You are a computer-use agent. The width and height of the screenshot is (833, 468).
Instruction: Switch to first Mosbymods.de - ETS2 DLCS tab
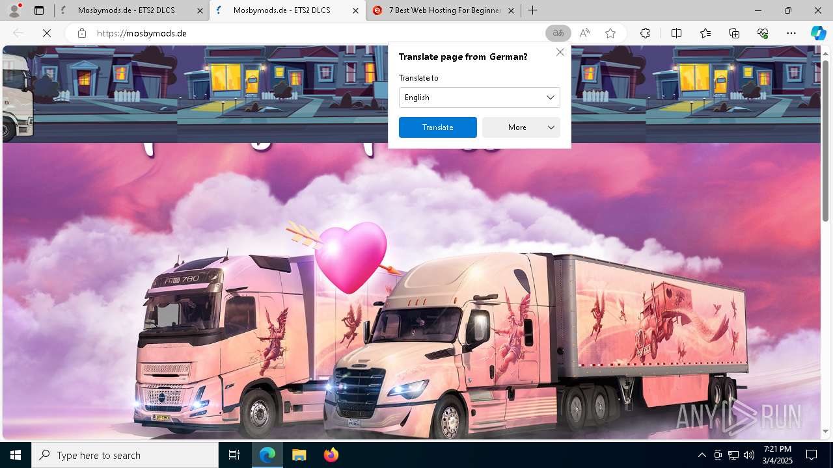130,10
